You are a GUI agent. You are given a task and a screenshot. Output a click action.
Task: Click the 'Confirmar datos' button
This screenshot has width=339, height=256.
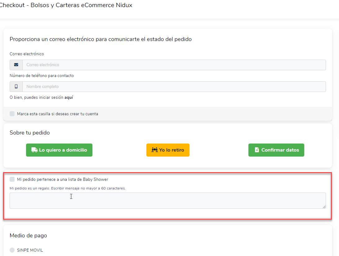[x=276, y=150]
